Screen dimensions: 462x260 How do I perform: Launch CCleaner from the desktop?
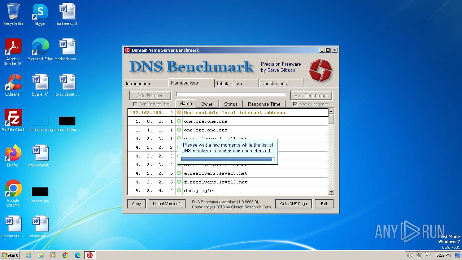pyautogui.click(x=13, y=85)
